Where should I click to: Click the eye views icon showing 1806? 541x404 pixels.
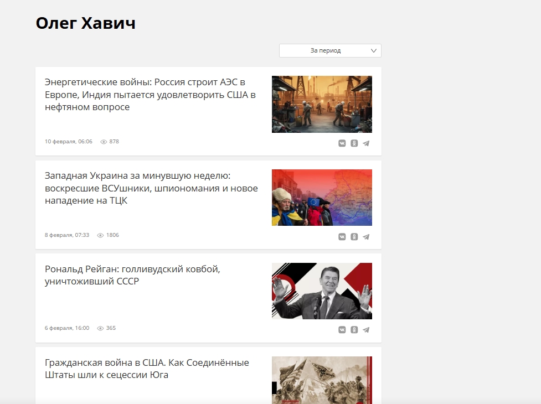100,235
